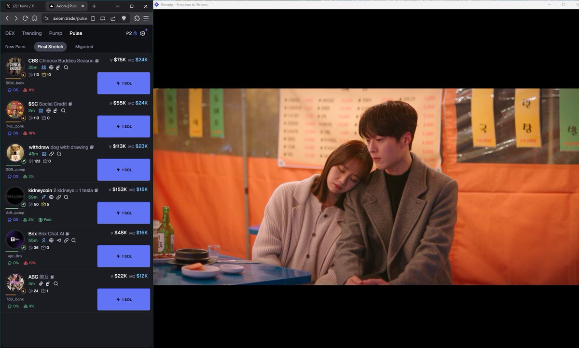Open the CBS website globe icon
The image size is (579, 348).
[x=51, y=67]
